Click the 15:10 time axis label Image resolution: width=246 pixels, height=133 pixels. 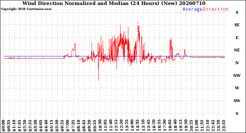(143, 126)
